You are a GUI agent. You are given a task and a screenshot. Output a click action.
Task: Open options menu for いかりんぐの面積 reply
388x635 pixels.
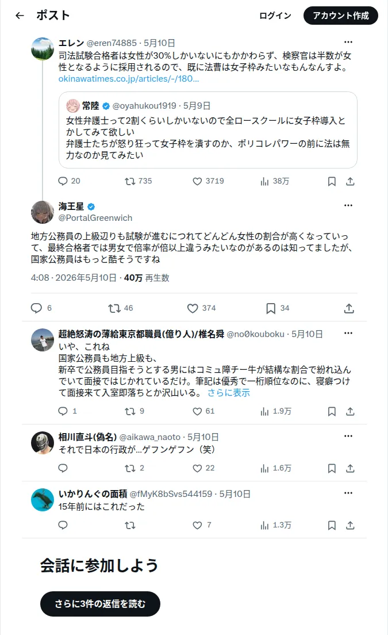[348, 494]
